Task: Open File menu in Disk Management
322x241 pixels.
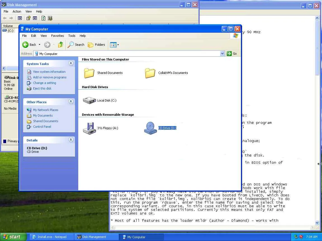Action: pyautogui.click(x=6, y=11)
